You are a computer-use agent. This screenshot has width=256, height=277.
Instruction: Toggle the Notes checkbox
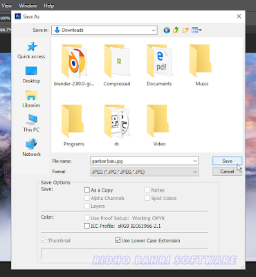pyautogui.click(x=147, y=190)
